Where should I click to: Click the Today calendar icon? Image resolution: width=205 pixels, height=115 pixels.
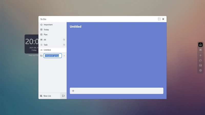(41, 30)
